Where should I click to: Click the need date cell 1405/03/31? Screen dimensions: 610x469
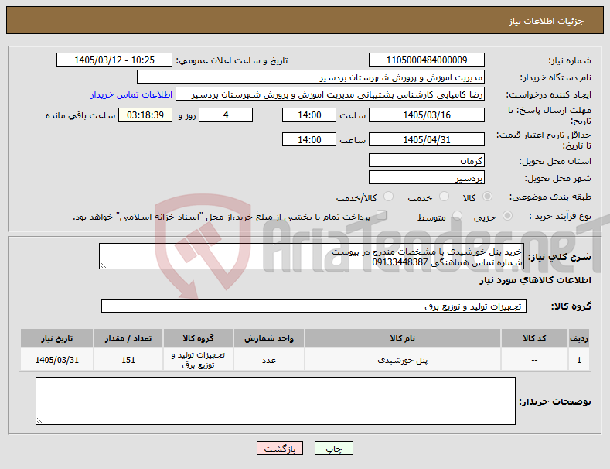click(56, 360)
